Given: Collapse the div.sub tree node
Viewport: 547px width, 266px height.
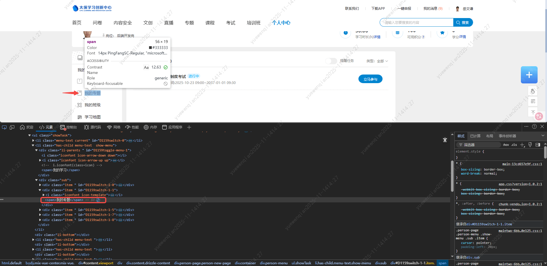Looking at the screenshot, I should coord(36,180).
